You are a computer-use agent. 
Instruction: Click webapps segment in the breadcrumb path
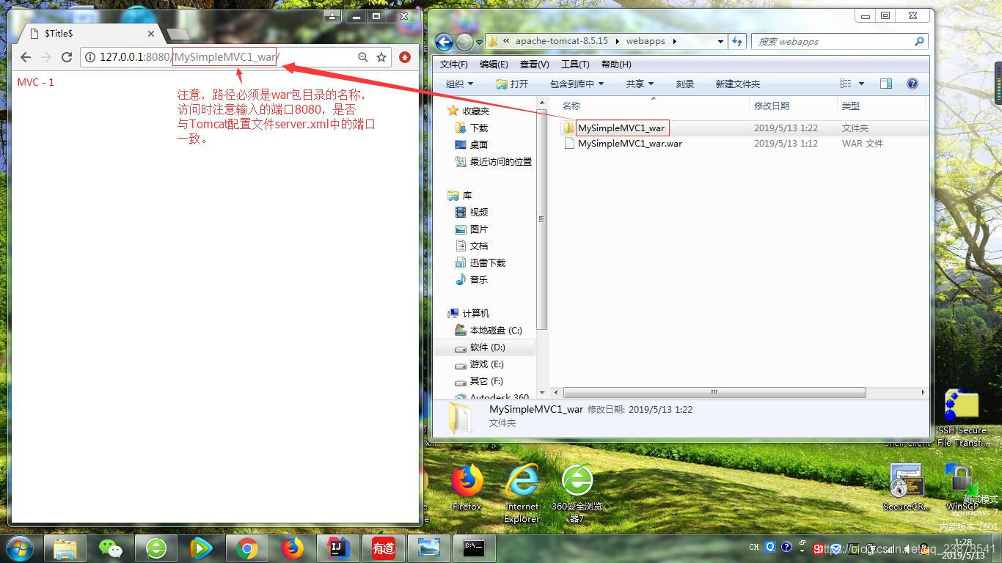(x=646, y=41)
